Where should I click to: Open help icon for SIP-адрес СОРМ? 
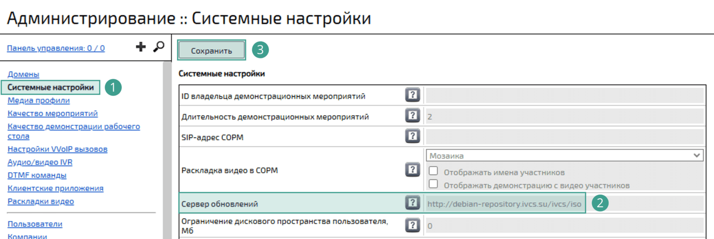[x=412, y=137]
